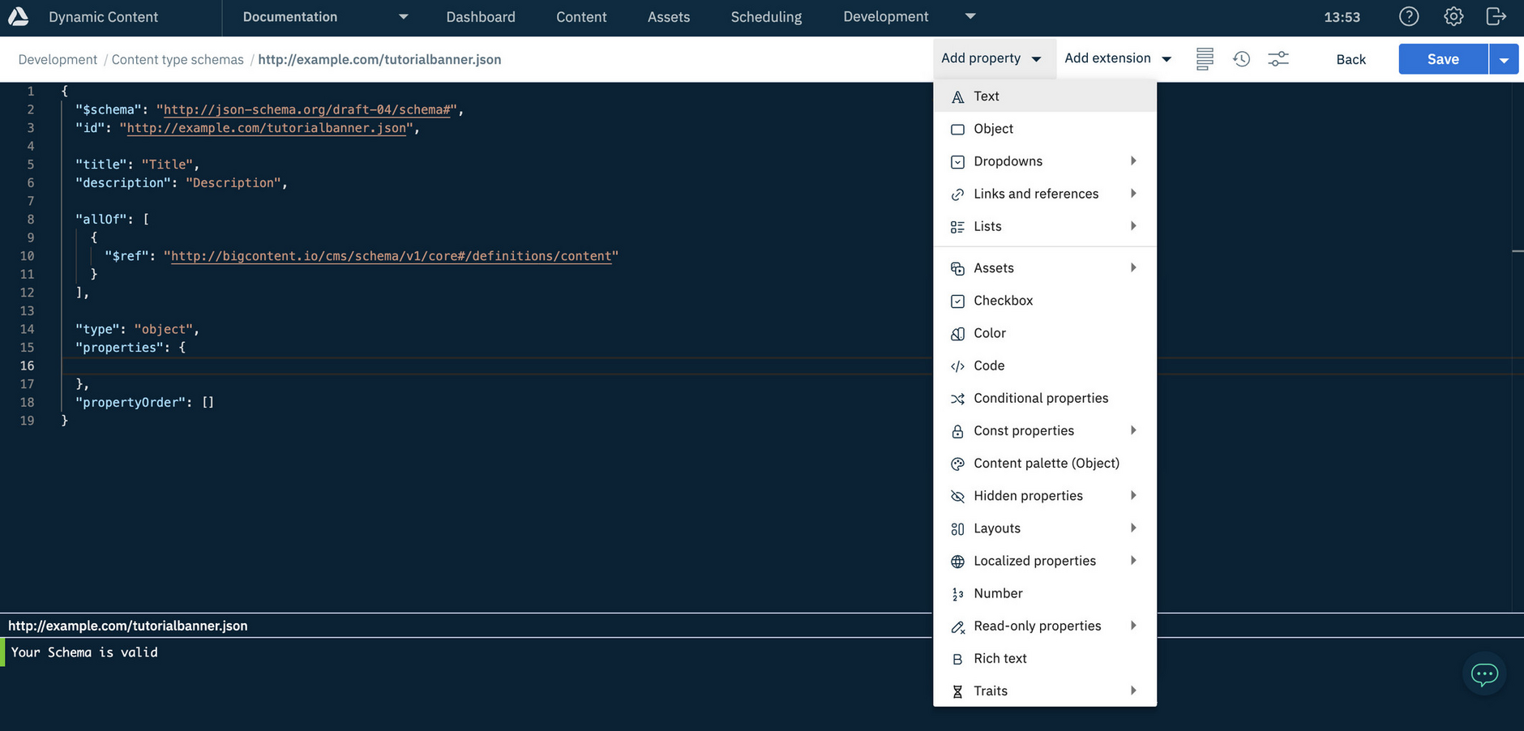Click the Dynamic Content title
This screenshot has width=1524, height=731.
[103, 17]
